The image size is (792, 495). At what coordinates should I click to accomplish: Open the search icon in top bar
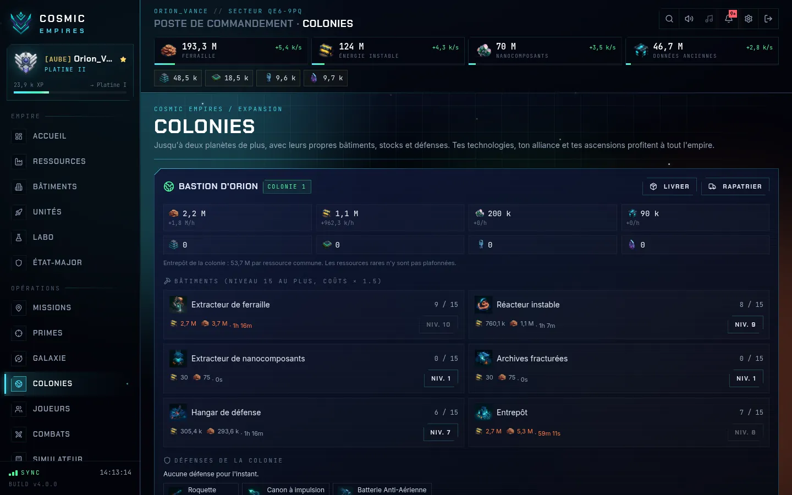tap(669, 19)
